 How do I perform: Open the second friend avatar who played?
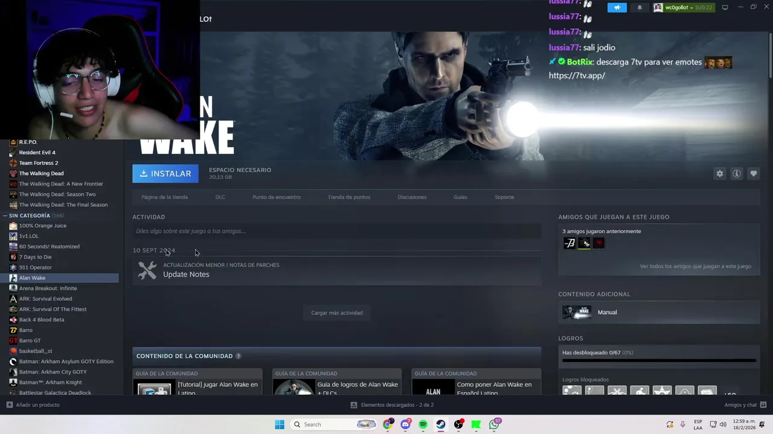[584, 244]
